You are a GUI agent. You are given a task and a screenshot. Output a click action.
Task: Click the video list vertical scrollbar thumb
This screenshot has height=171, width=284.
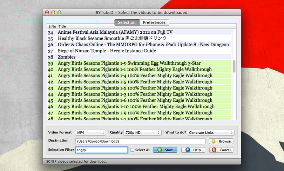coord(234,66)
